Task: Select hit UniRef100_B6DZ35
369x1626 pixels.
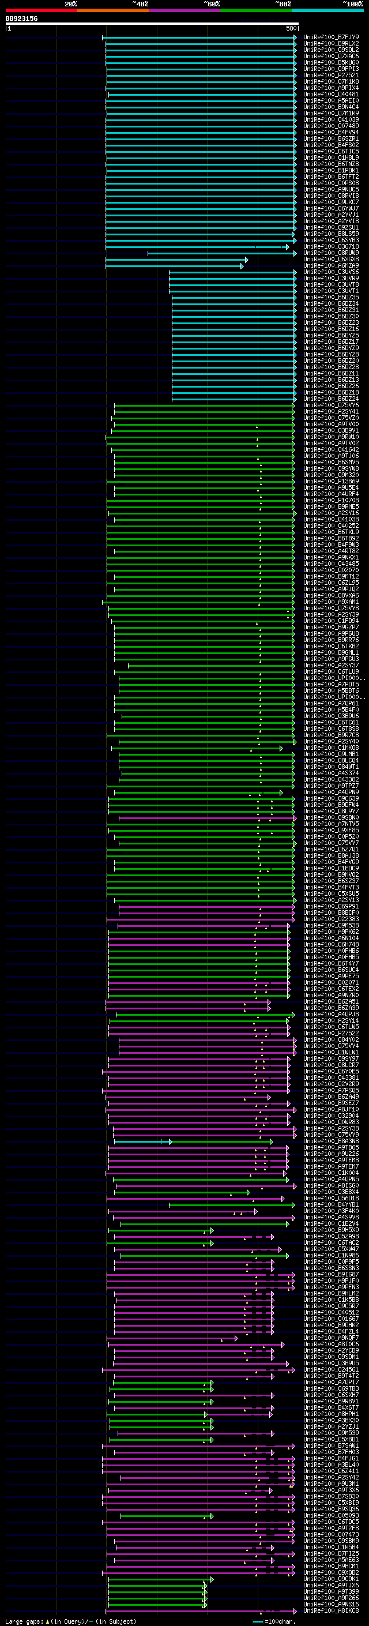Action: point(331,297)
